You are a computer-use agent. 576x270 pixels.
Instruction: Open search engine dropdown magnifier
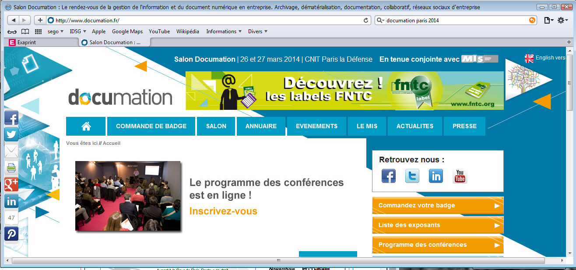click(x=380, y=20)
